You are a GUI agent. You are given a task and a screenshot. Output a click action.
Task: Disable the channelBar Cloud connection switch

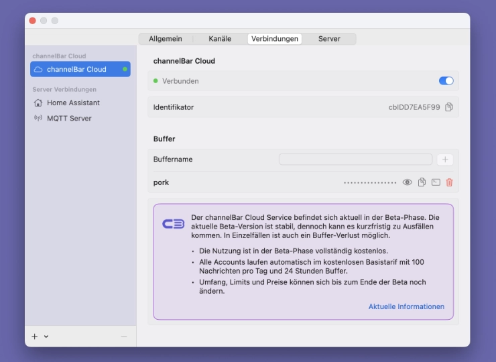point(446,81)
